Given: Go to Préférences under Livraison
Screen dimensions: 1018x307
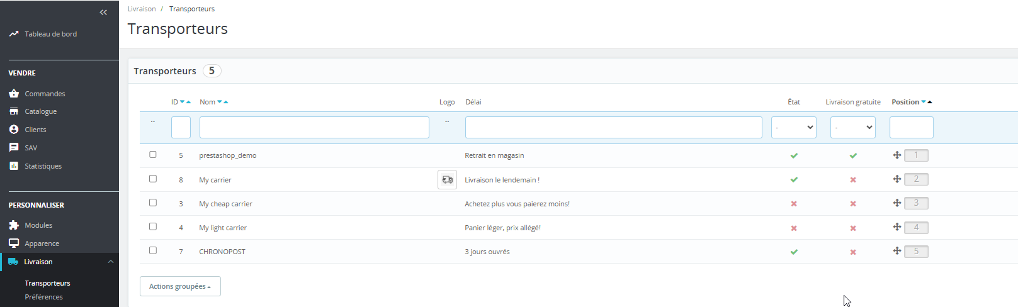Looking at the screenshot, I should point(43,297).
